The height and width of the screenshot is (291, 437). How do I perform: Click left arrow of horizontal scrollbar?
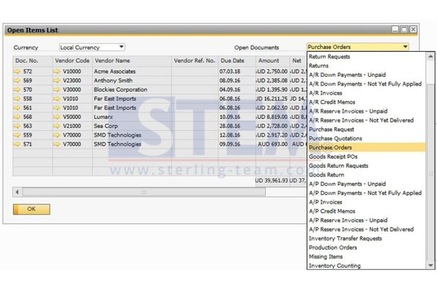pyautogui.click(x=17, y=192)
